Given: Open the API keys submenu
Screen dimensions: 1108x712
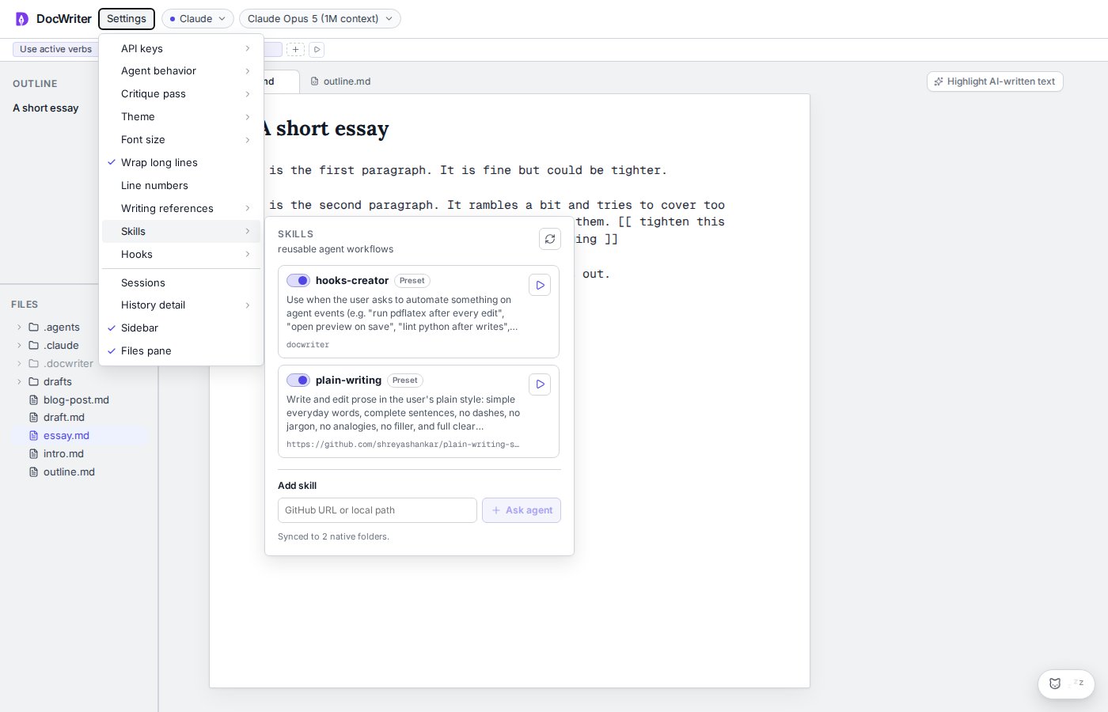Looking at the screenshot, I should pos(181,49).
